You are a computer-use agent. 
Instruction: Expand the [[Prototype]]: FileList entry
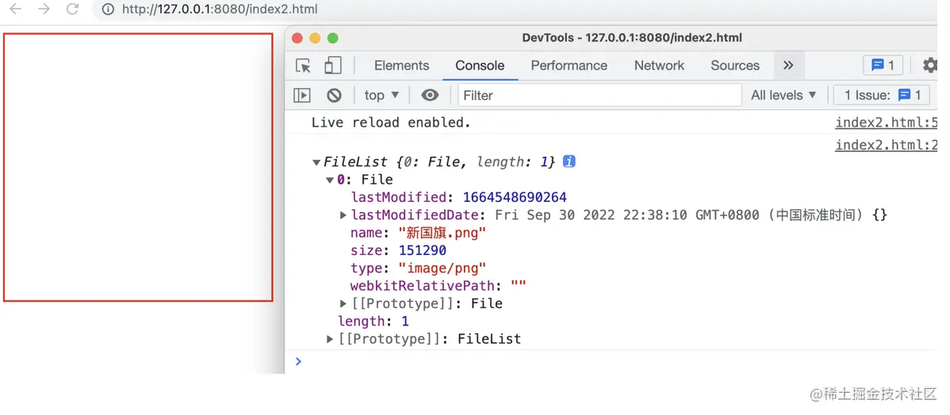coord(330,339)
